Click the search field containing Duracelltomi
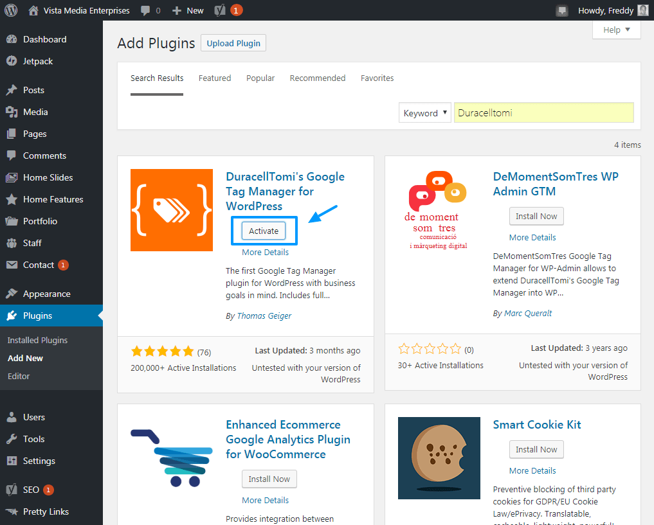The height and width of the screenshot is (525, 654). click(x=544, y=113)
